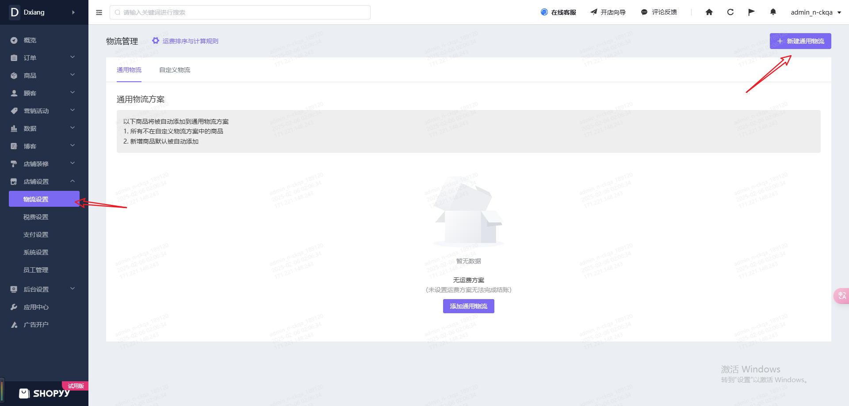
Task: Click the pink translate floating icon
Action: point(841,296)
